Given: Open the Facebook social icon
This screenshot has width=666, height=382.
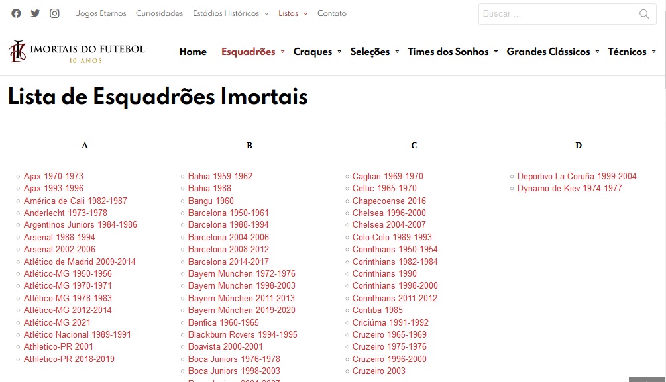Looking at the screenshot, I should [16, 13].
